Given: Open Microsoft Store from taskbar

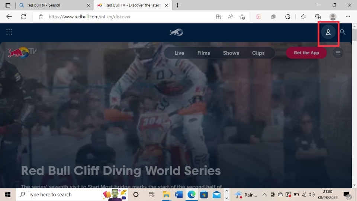Looking at the screenshot, I should click(204, 195).
